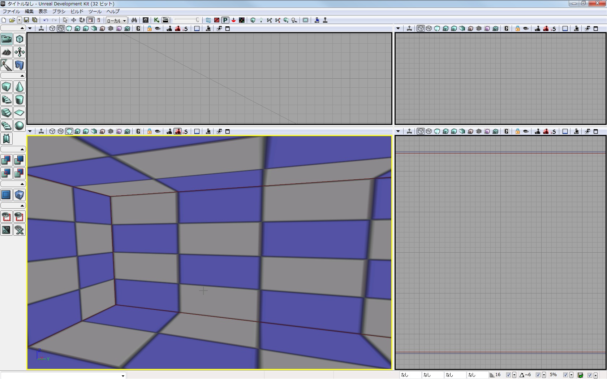The height and width of the screenshot is (379, 607).
Task: Activate the Terrain editing mode icon
Action: pyautogui.click(x=7, y=52)
